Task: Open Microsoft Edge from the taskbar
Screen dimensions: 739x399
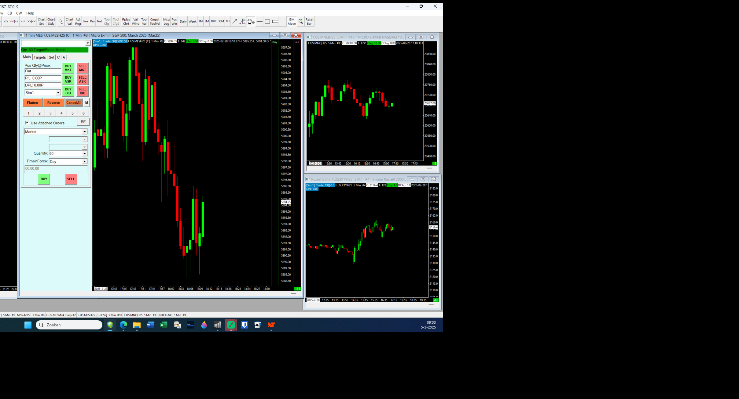Action: tap(123, 325)
